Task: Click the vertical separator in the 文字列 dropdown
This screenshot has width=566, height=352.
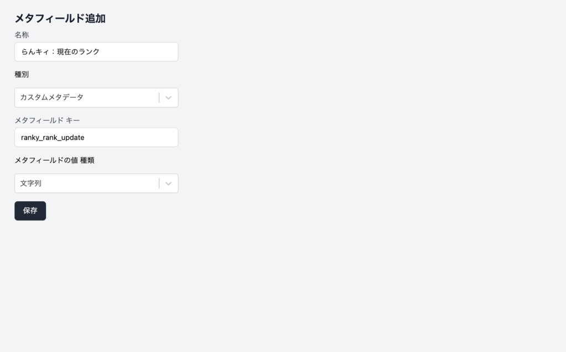Action: tap(159, 183)
